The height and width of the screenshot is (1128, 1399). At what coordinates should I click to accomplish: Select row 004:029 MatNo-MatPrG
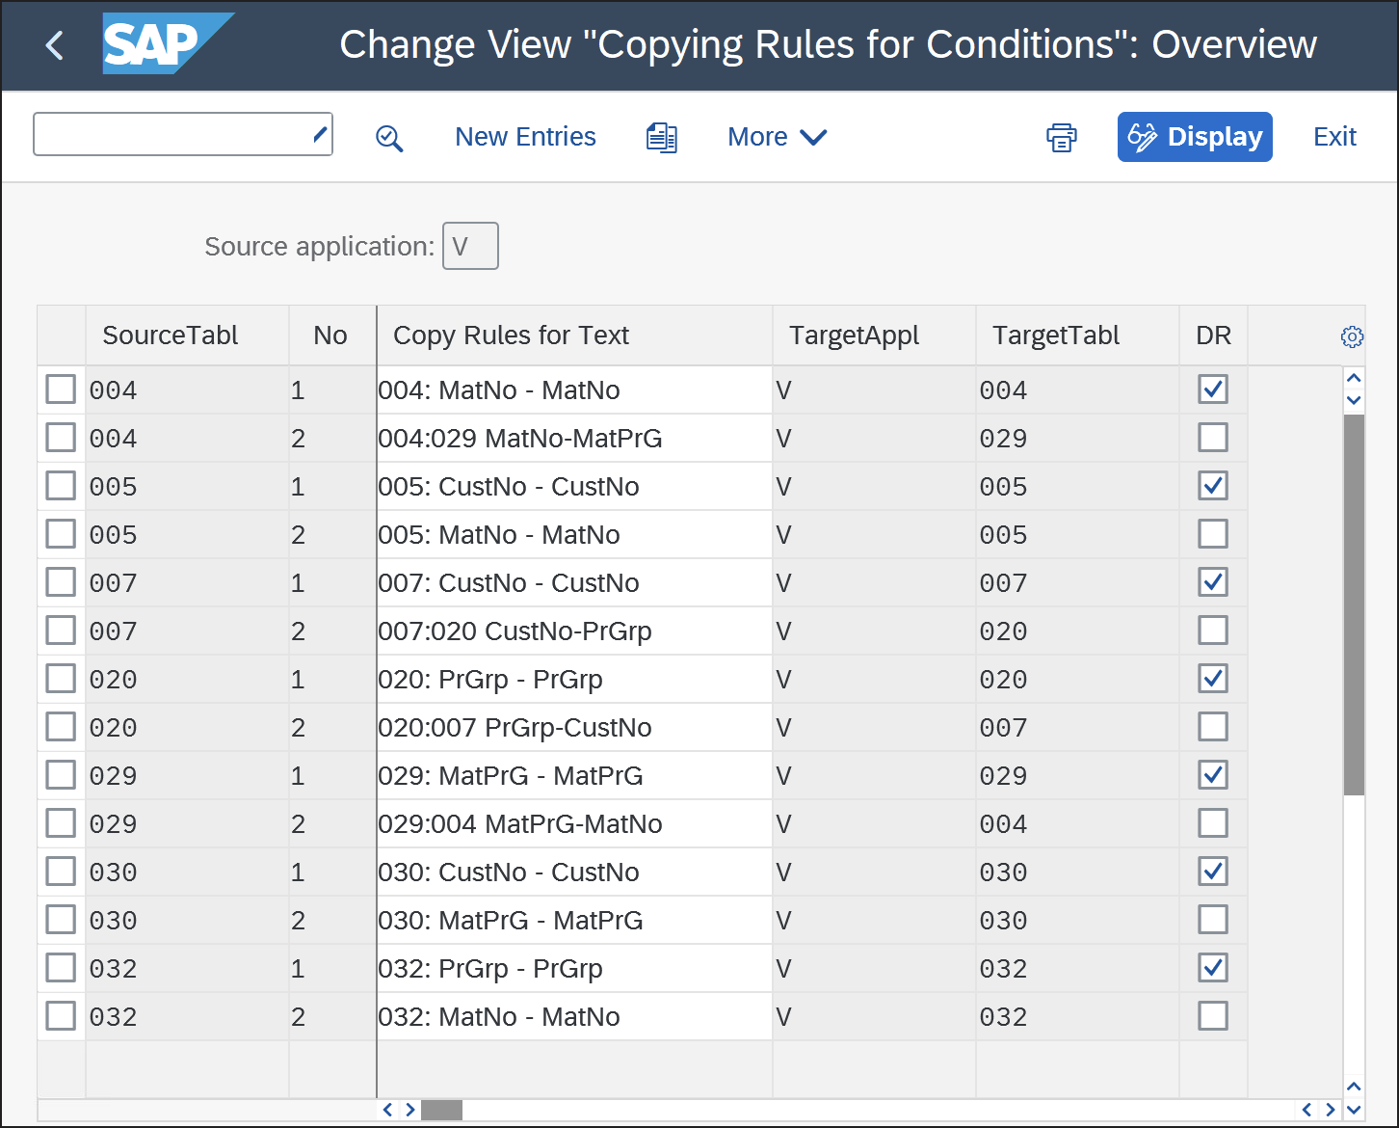61,438
